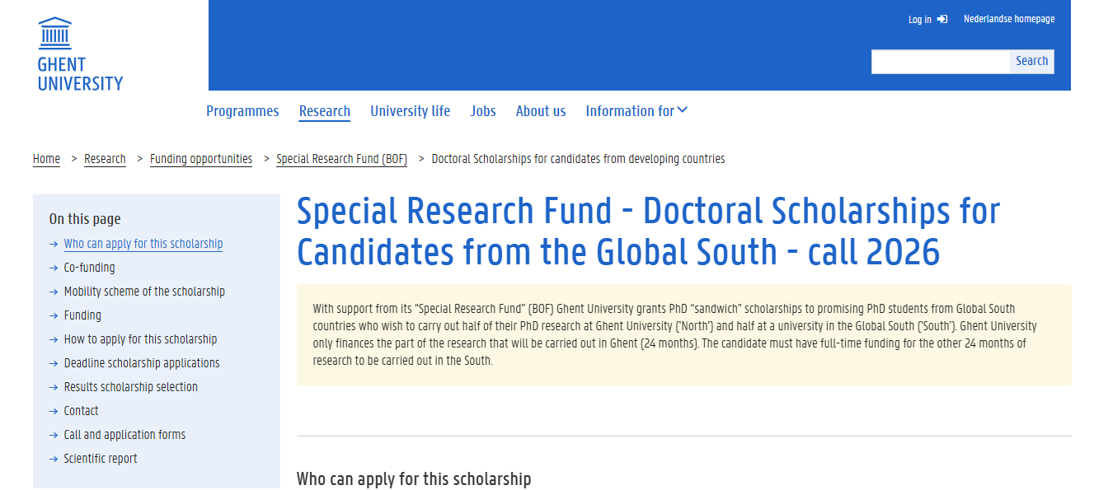Screen dimensions: 1108x490
Task: Click the arrow icon beside "Contact"
Action: point(53,411)
